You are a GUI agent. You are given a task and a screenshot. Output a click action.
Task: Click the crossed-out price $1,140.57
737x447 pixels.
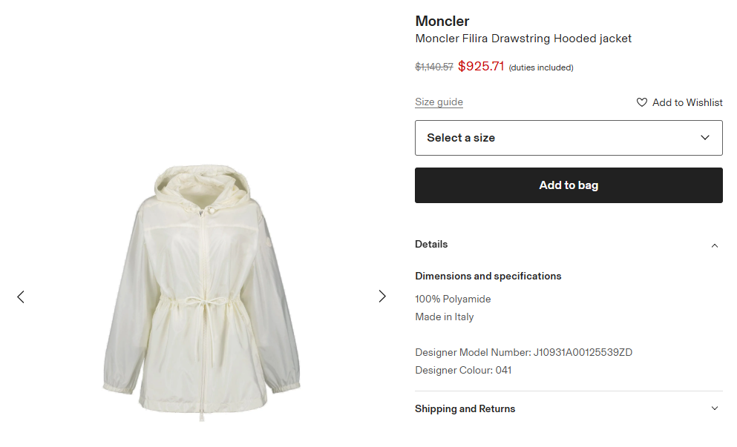434,67
